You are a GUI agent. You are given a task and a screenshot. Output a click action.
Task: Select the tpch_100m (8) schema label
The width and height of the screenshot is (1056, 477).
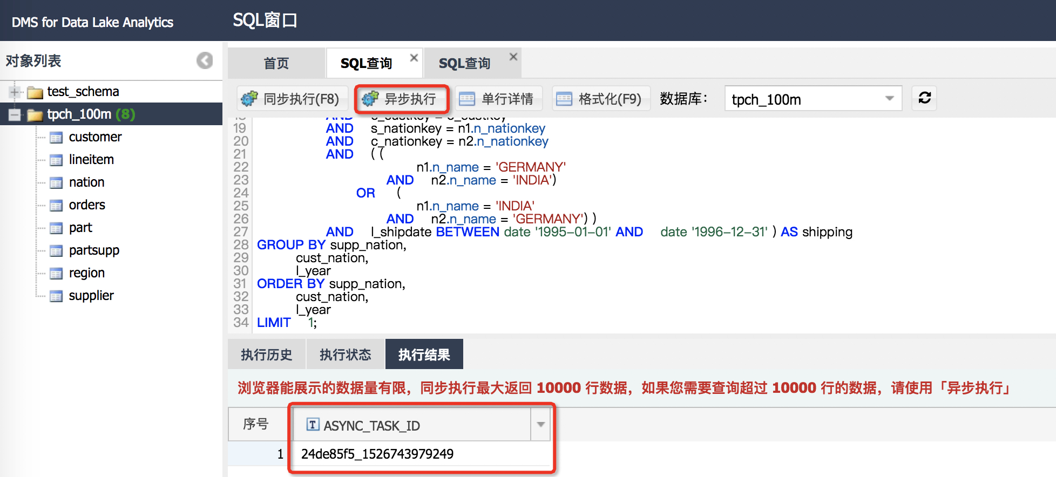(x=91, y=114)
